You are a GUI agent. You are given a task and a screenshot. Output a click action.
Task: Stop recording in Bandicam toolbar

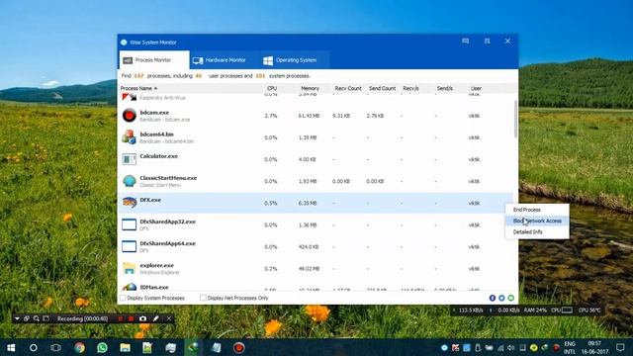tap(131, 318)
